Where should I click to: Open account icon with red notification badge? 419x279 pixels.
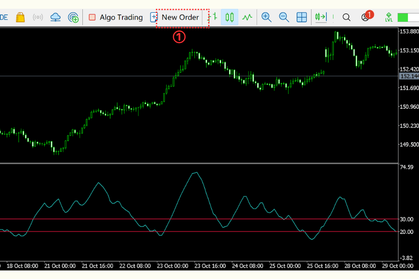pos(367,16)
